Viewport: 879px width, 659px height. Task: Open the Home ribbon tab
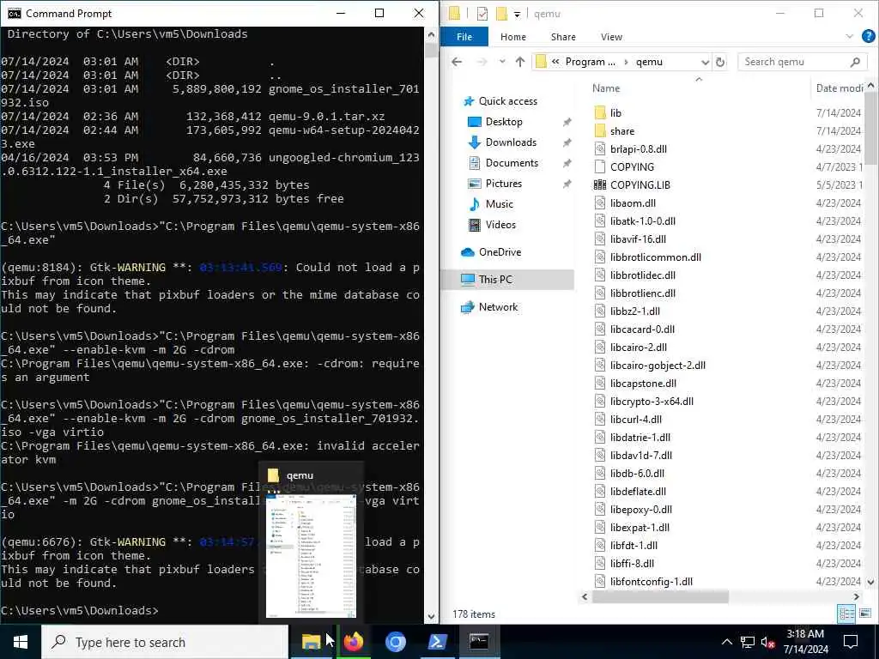[x=513, y=37]
